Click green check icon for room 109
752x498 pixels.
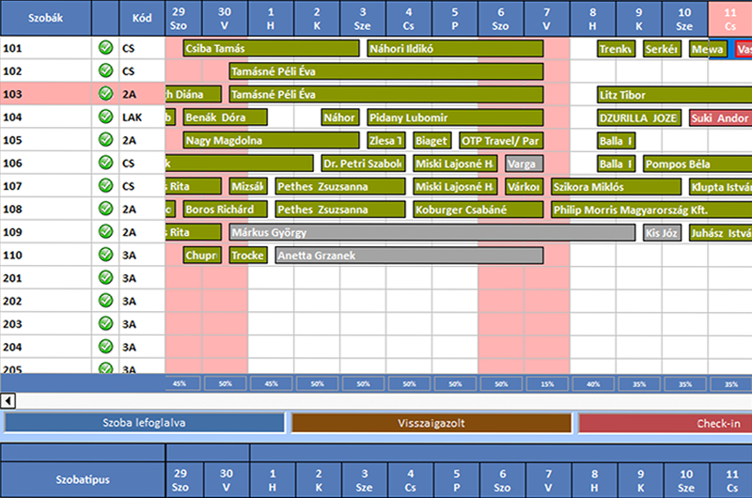[105, 232]
